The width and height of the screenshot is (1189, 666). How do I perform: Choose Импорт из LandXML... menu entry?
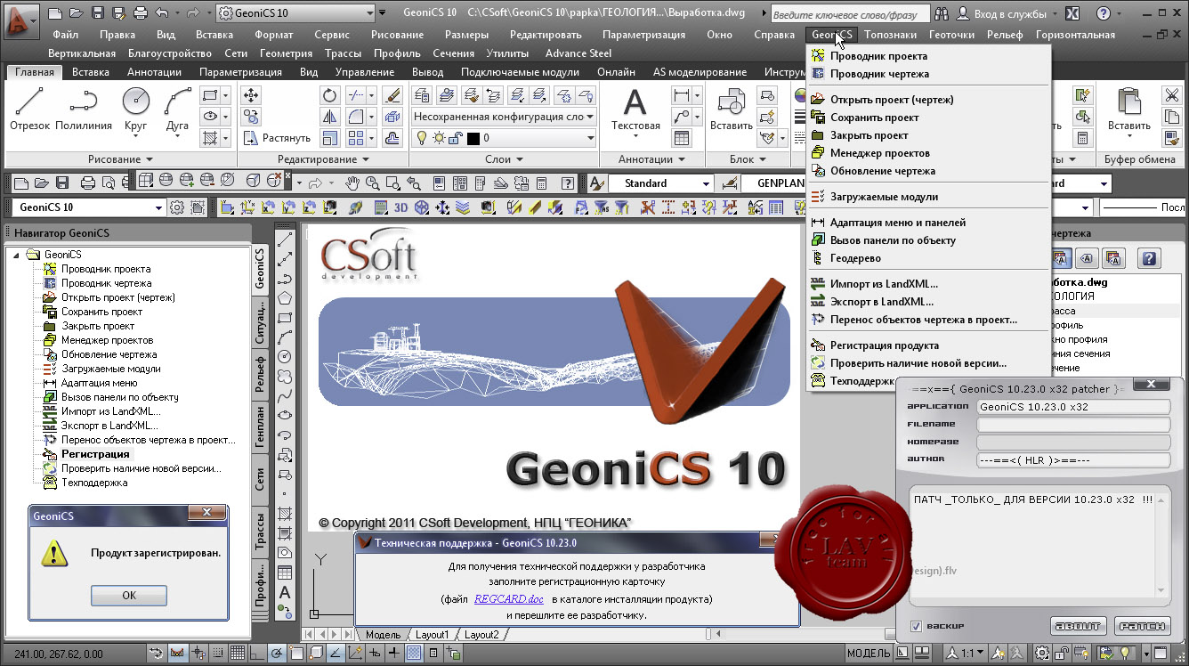[x=883, y=284]
